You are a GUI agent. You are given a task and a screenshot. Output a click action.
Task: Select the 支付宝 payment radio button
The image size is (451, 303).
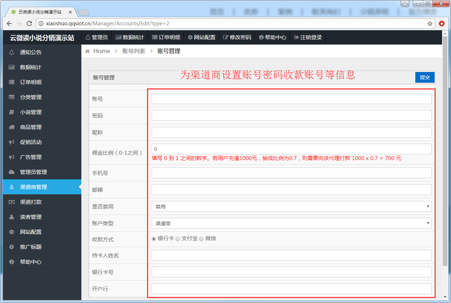[177, 239]
